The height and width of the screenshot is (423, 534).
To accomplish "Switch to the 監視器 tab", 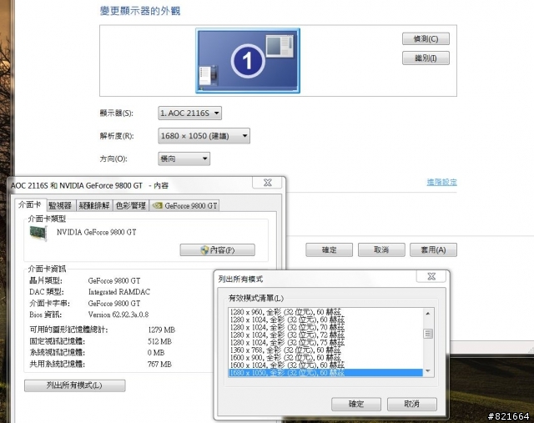I will point(60,205).
